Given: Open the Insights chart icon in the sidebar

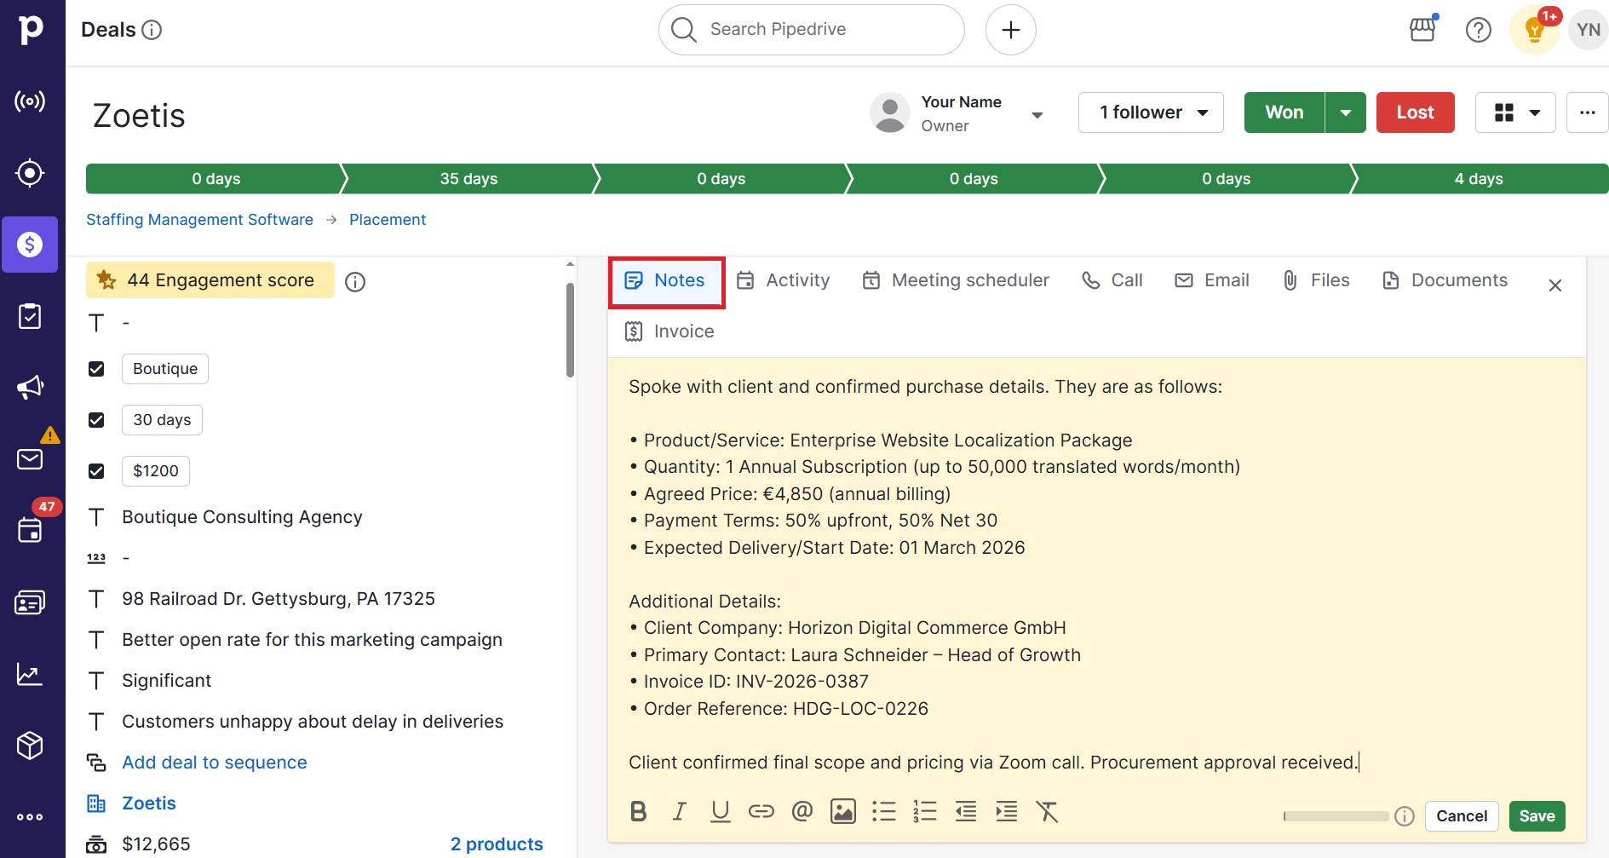Looking at the screenshot, I should pyautogui.click(x=30, y=674).
